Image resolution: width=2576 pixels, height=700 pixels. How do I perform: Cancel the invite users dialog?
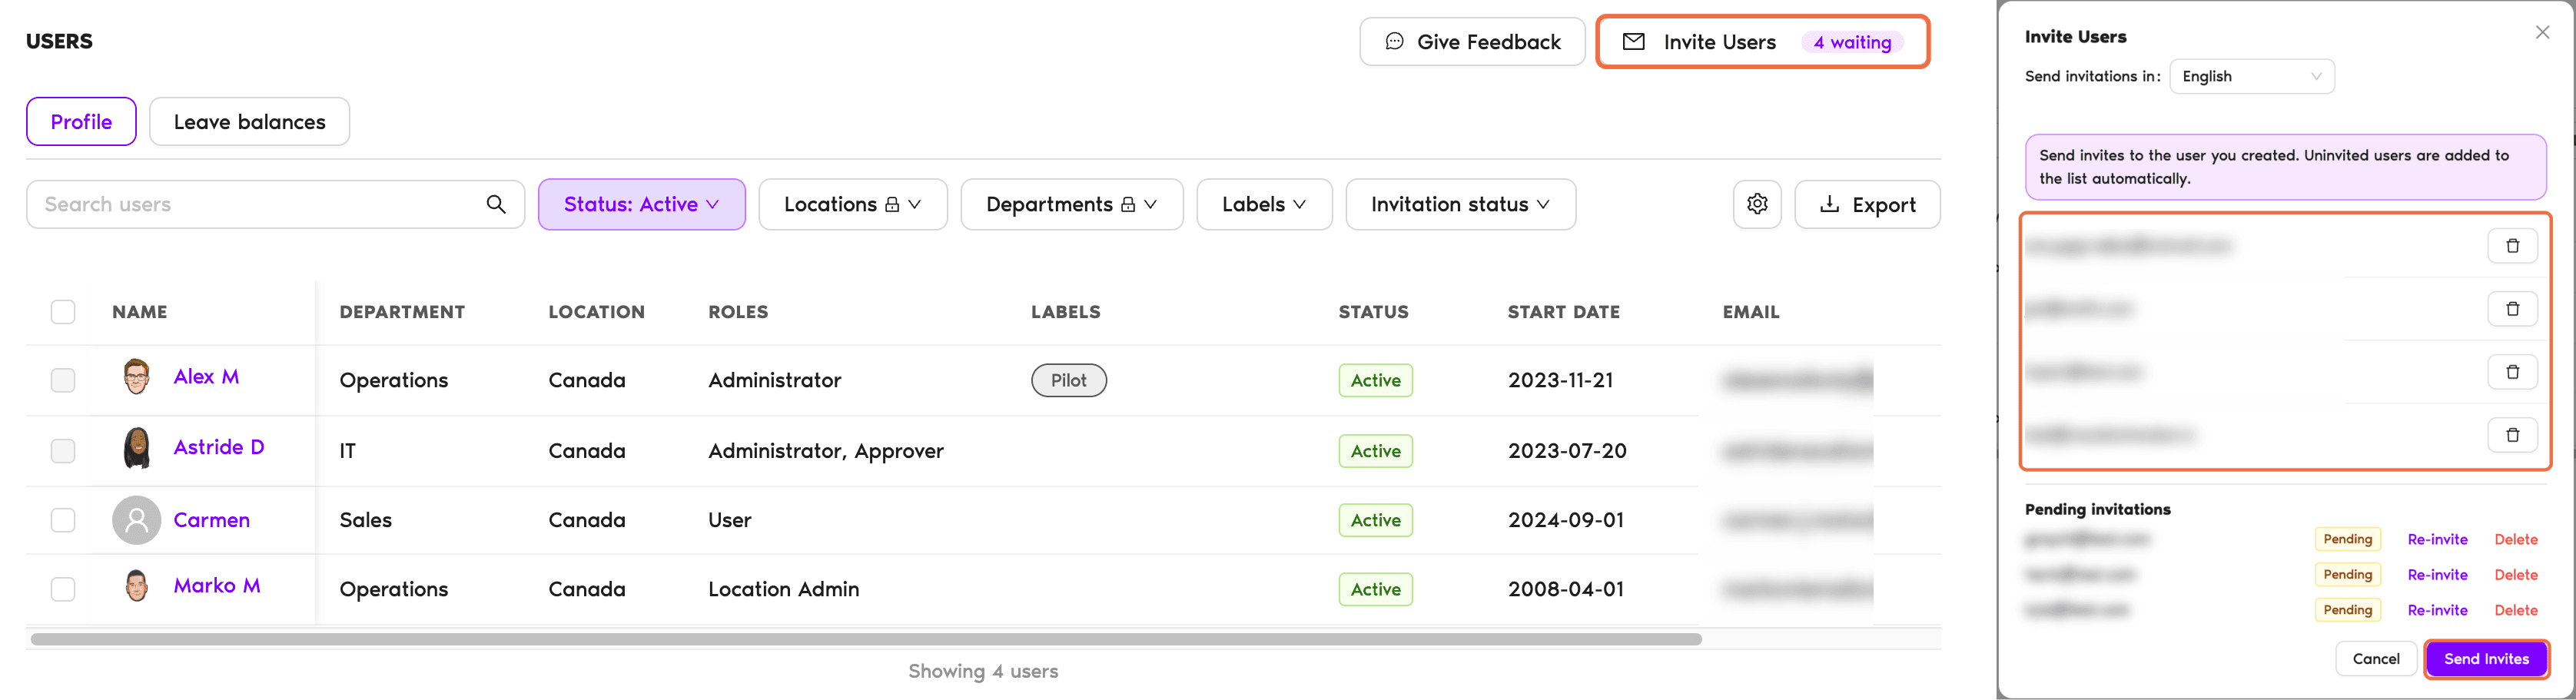[x=2376, y=659]
